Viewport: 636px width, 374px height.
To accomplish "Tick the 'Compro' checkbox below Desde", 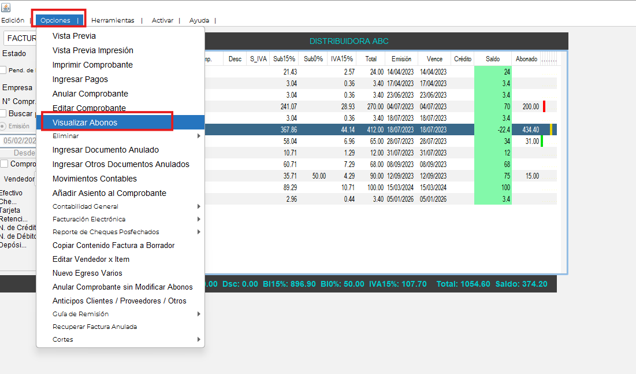I will (x=5, y=164).
